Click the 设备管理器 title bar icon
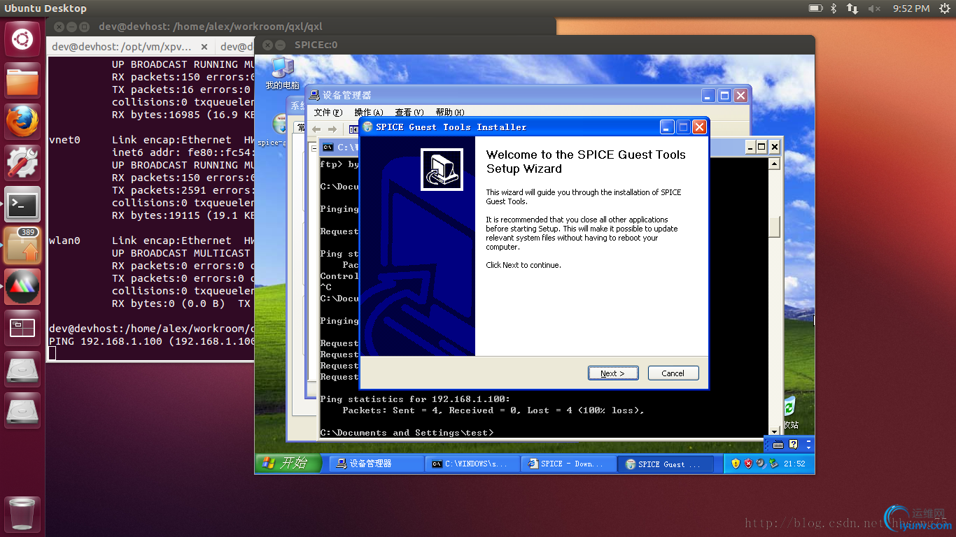The width and height of the screenshot is (956, 537). [x=314, y=95]
